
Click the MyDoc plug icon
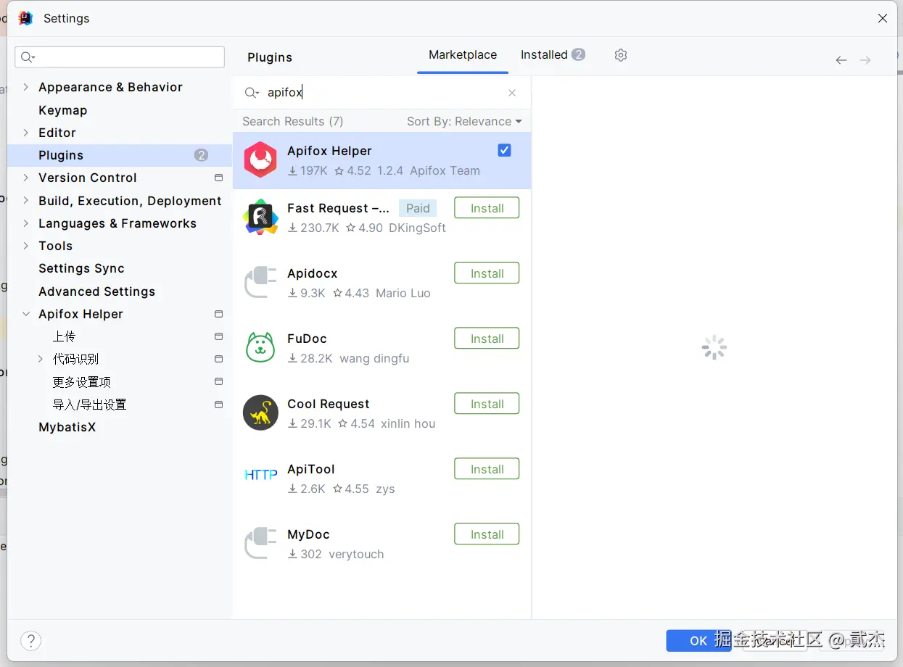pos(260,543)
